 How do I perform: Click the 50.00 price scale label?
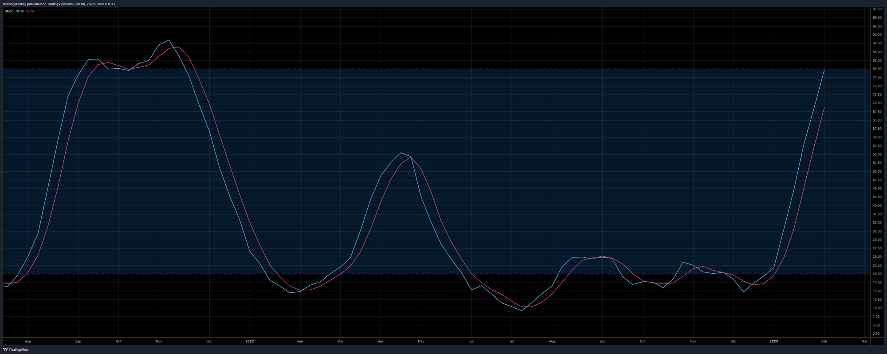[x=877, y=171]
